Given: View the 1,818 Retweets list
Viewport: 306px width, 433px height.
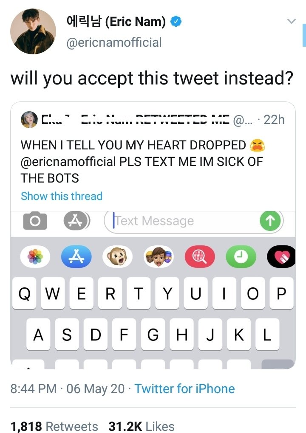Looking at the screenshot, I should pos(54,426).
